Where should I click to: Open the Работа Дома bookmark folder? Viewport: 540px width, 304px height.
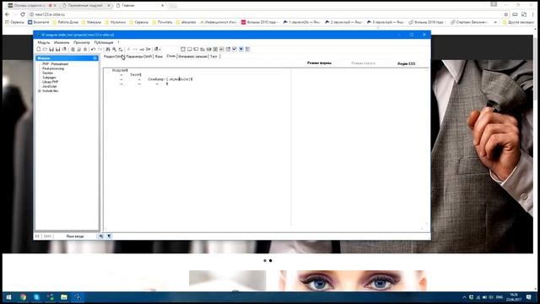(x=66, y=22)
